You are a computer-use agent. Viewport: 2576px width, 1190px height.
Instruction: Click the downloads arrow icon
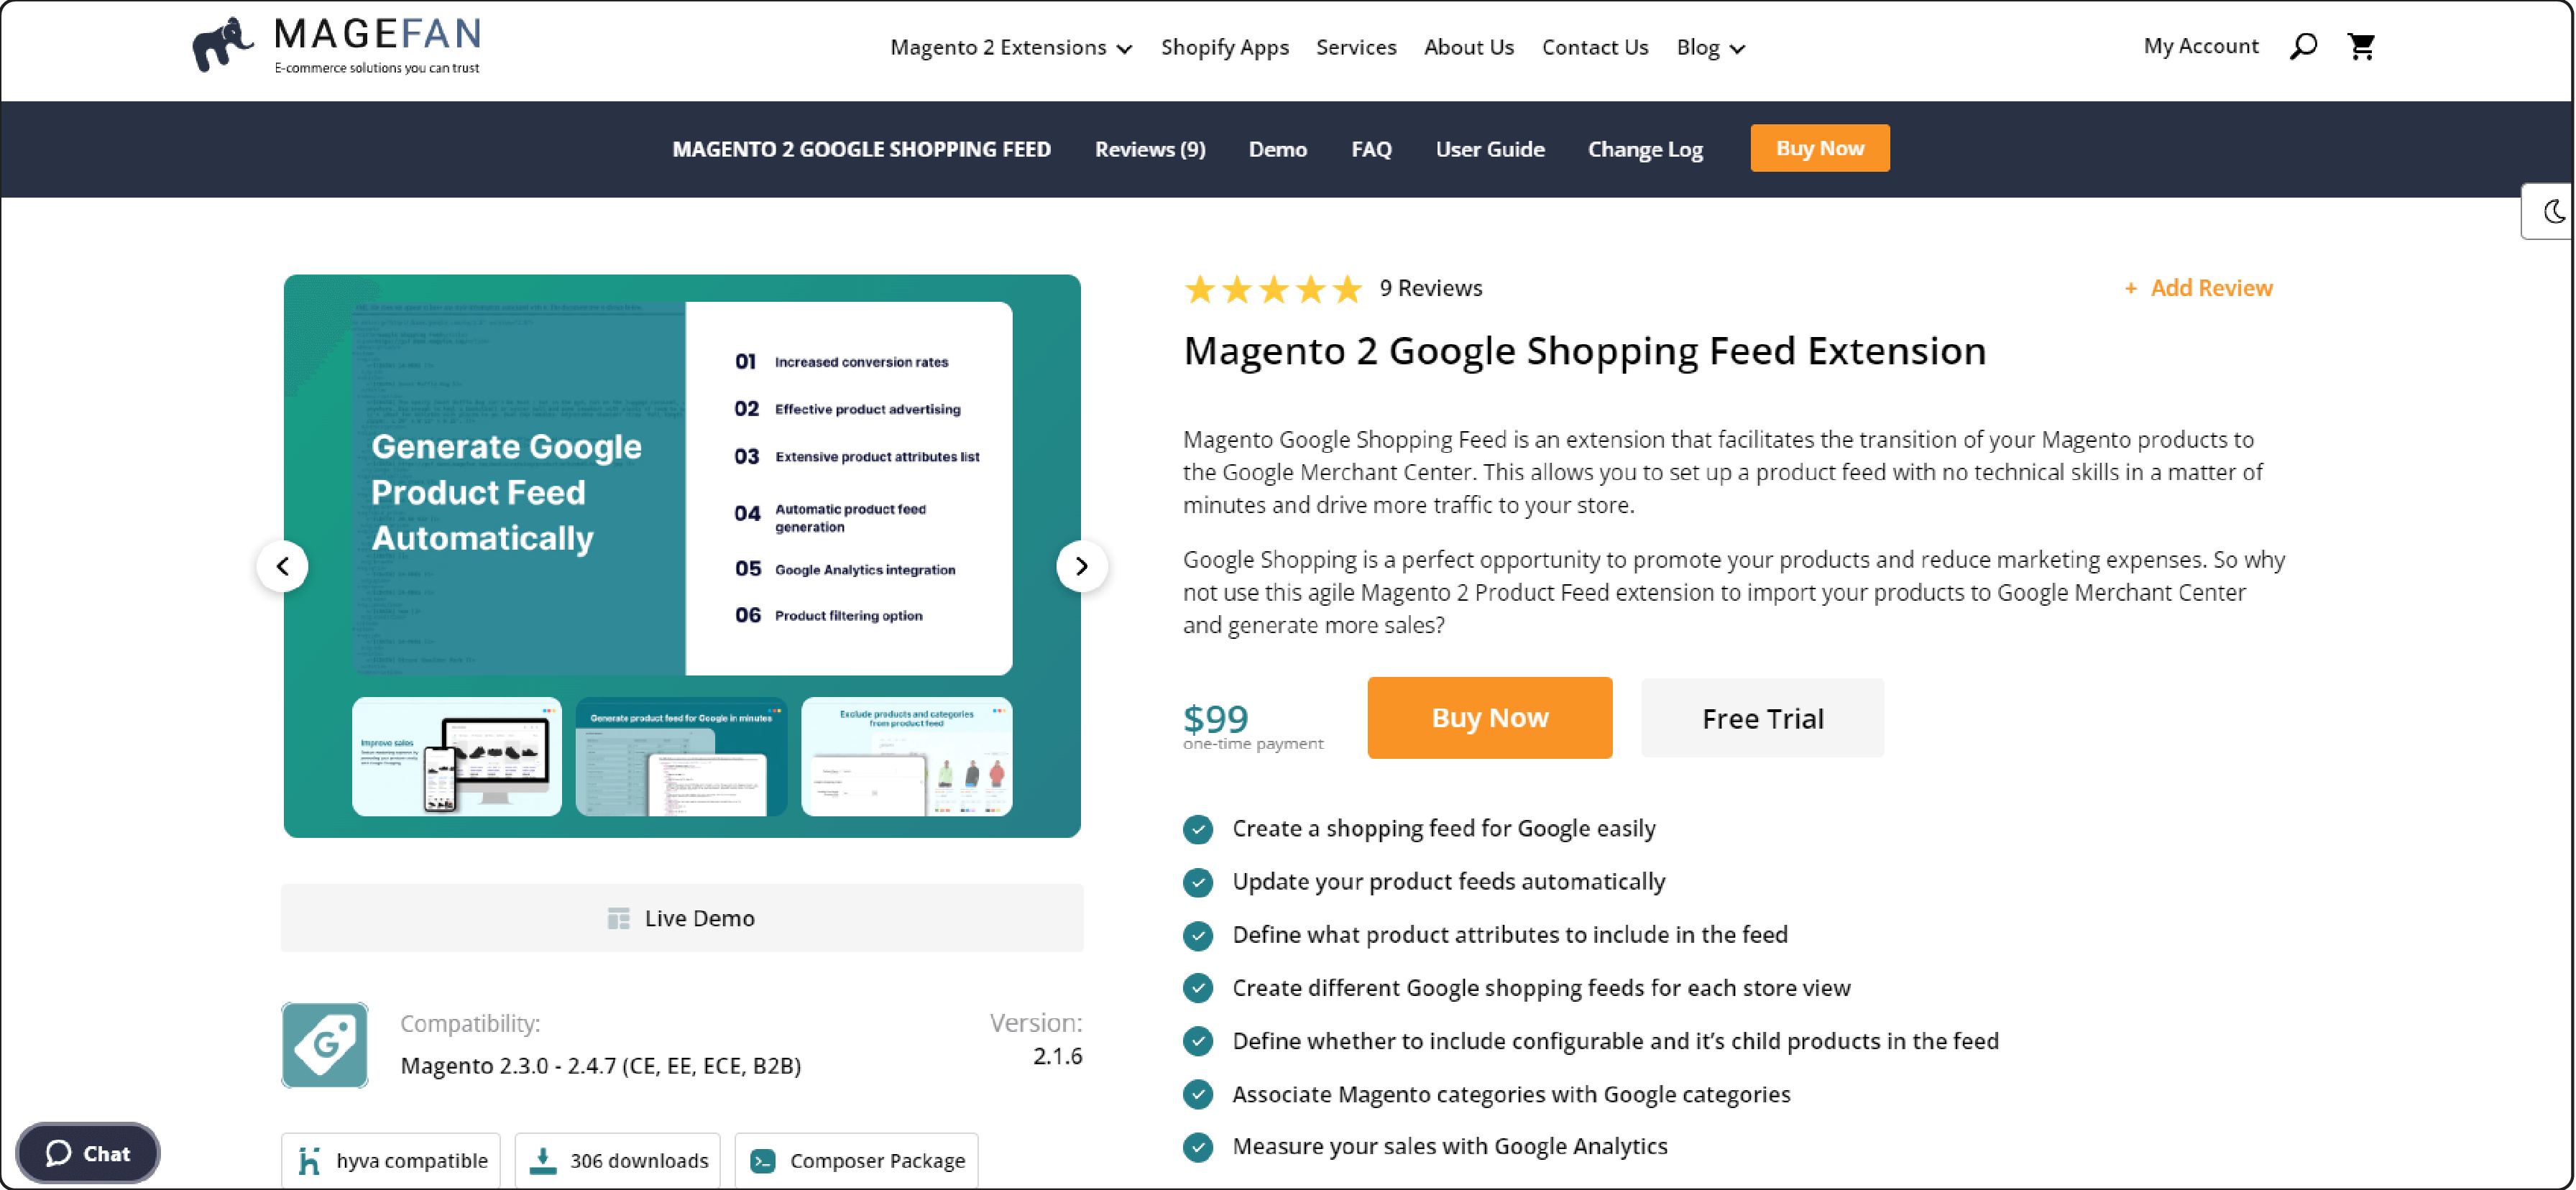[543, 1160]
